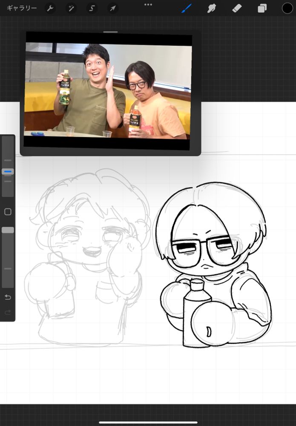Undo the last stroke

(x=8, y=297)
